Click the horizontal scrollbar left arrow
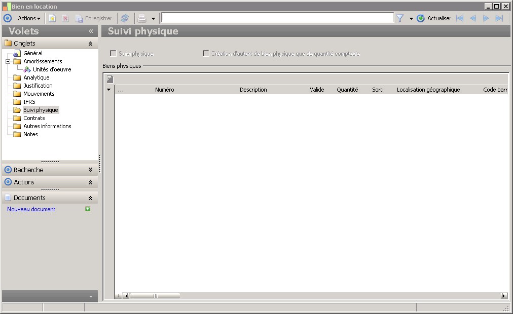The height and width of the screenshot is (314, 513). (x=126, y=296)
